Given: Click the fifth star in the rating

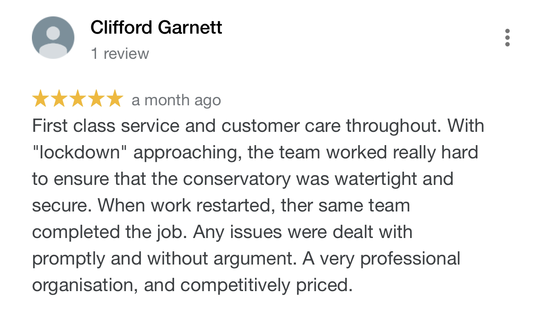Looking at the screenshot, I should (x=114, y=99).
